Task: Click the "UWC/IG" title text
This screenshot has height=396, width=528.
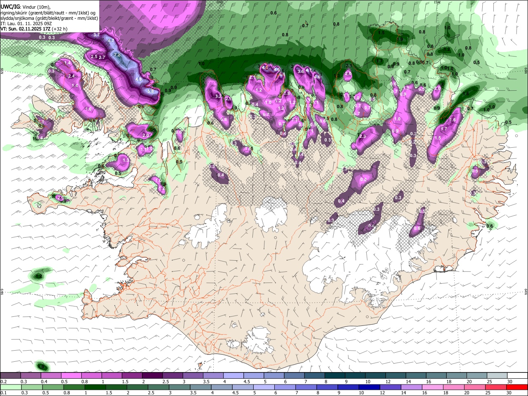Action: click(9, 7)
